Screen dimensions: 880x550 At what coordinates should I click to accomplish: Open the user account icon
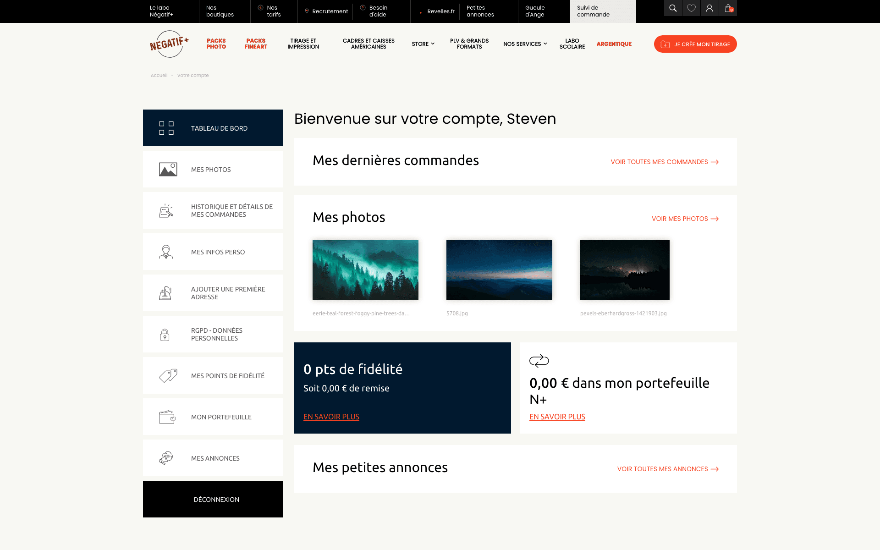pyautogui.click(x=709, y=8)
